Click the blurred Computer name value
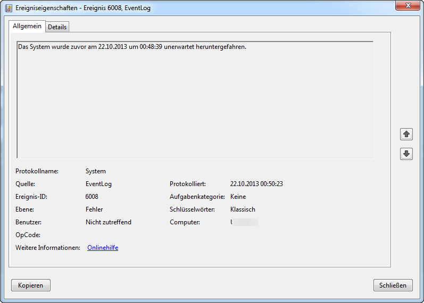424x303 pixels. tap(244, 222)
